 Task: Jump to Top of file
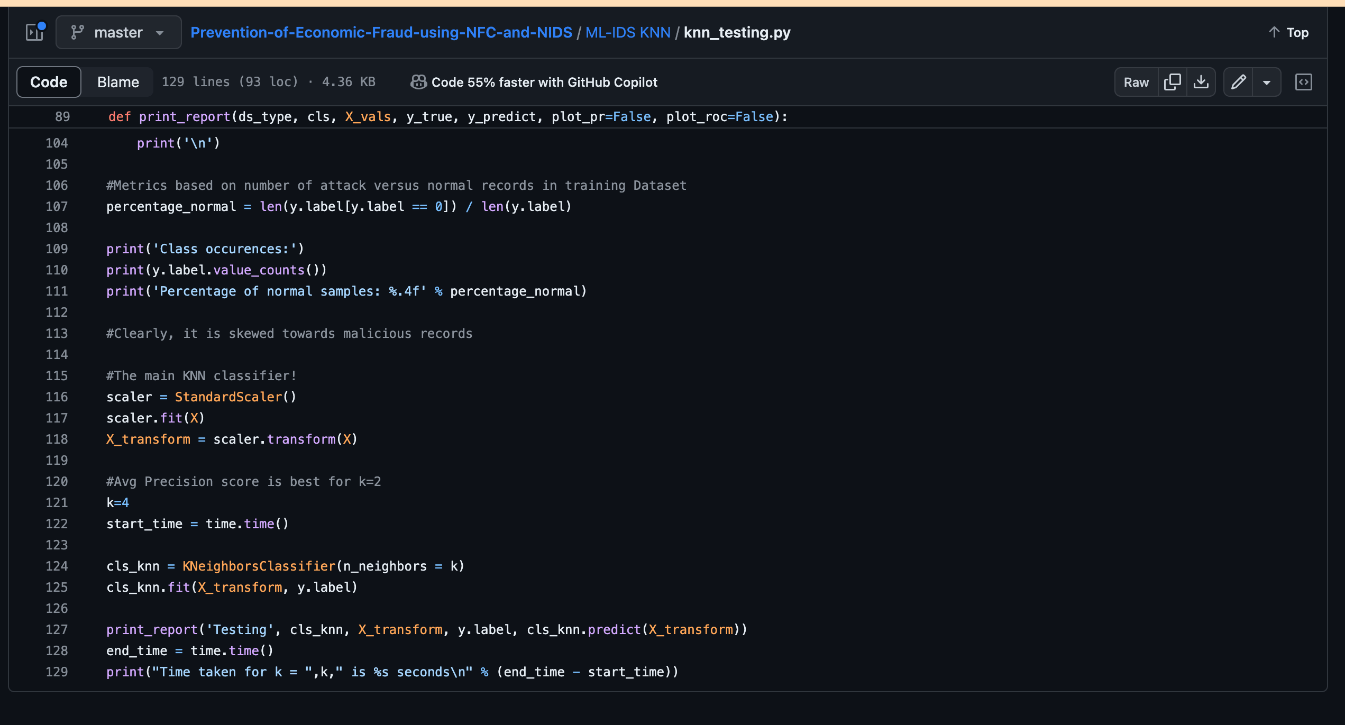point(1289,32)
